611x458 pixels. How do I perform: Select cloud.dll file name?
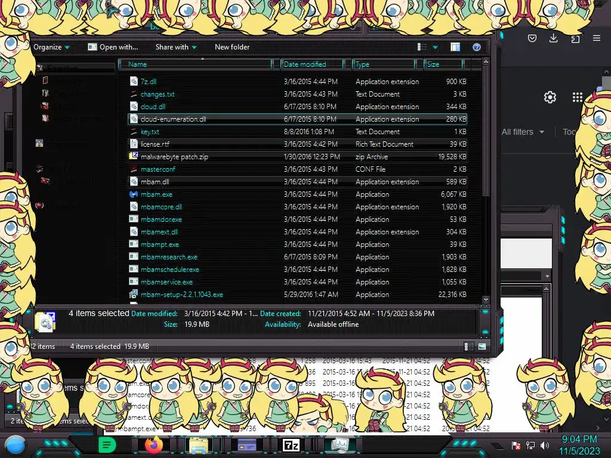tap(153, 107)
